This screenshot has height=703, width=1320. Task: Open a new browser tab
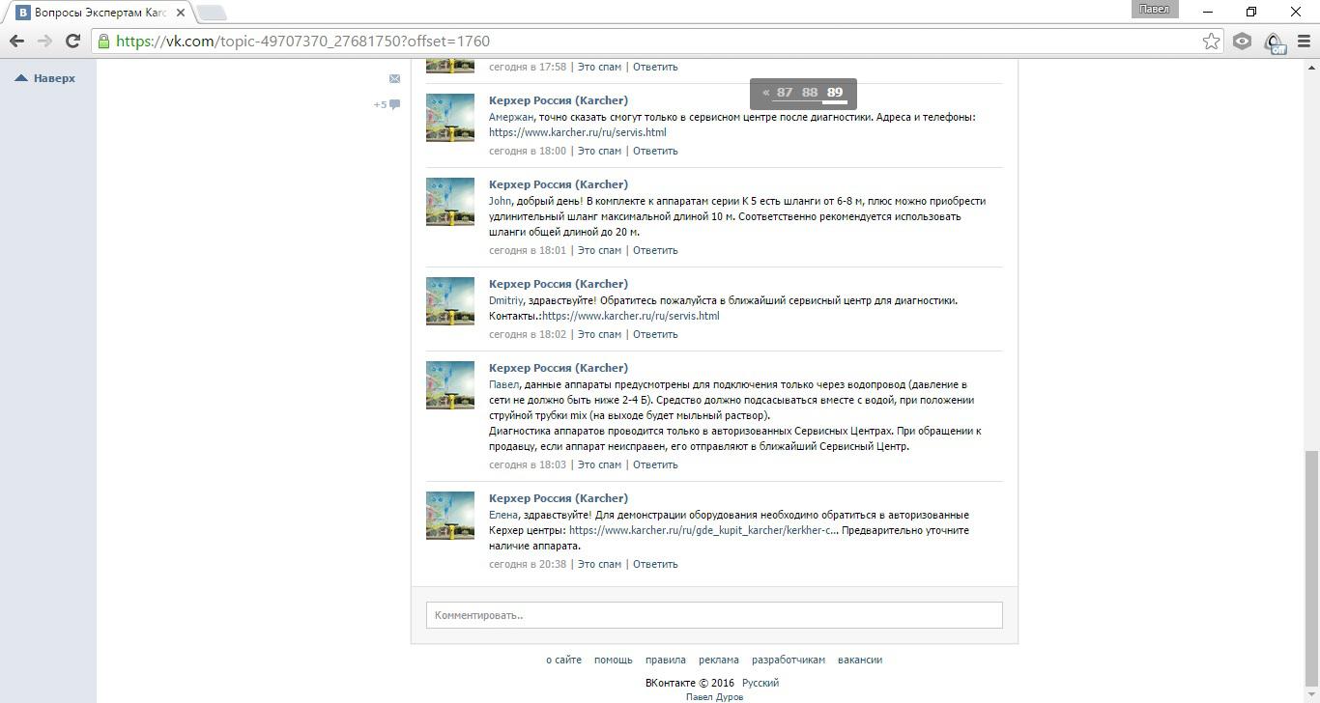coord(212,13)
